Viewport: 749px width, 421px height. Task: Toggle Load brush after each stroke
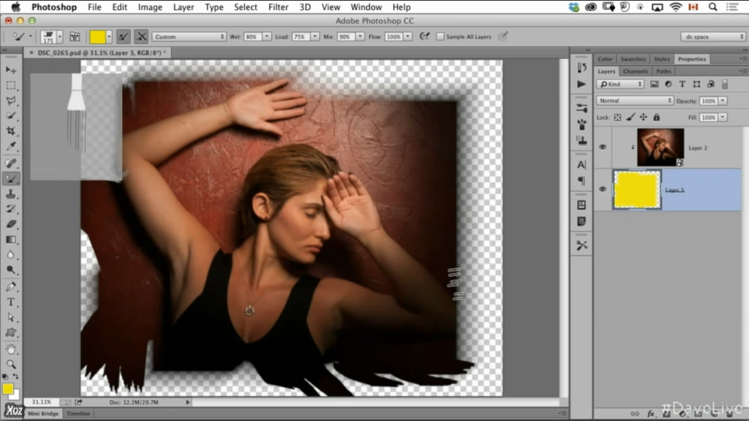click(124, 37)
